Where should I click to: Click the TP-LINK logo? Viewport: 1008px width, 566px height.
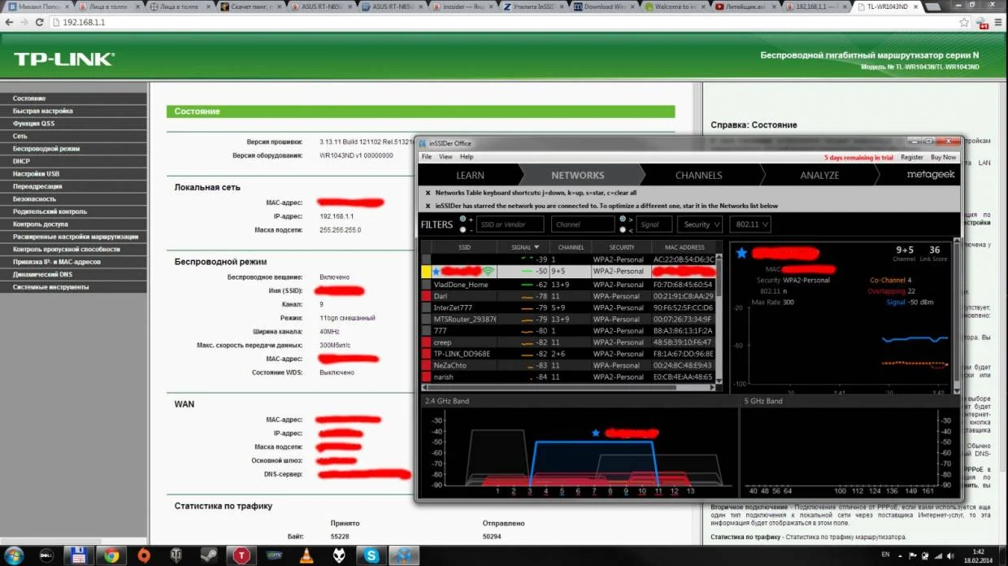click(63, 59)
